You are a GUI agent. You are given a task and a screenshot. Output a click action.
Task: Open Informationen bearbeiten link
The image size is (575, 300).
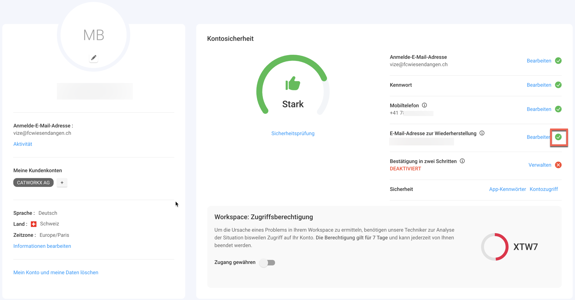pyautogui.click(x=42, y=246)
